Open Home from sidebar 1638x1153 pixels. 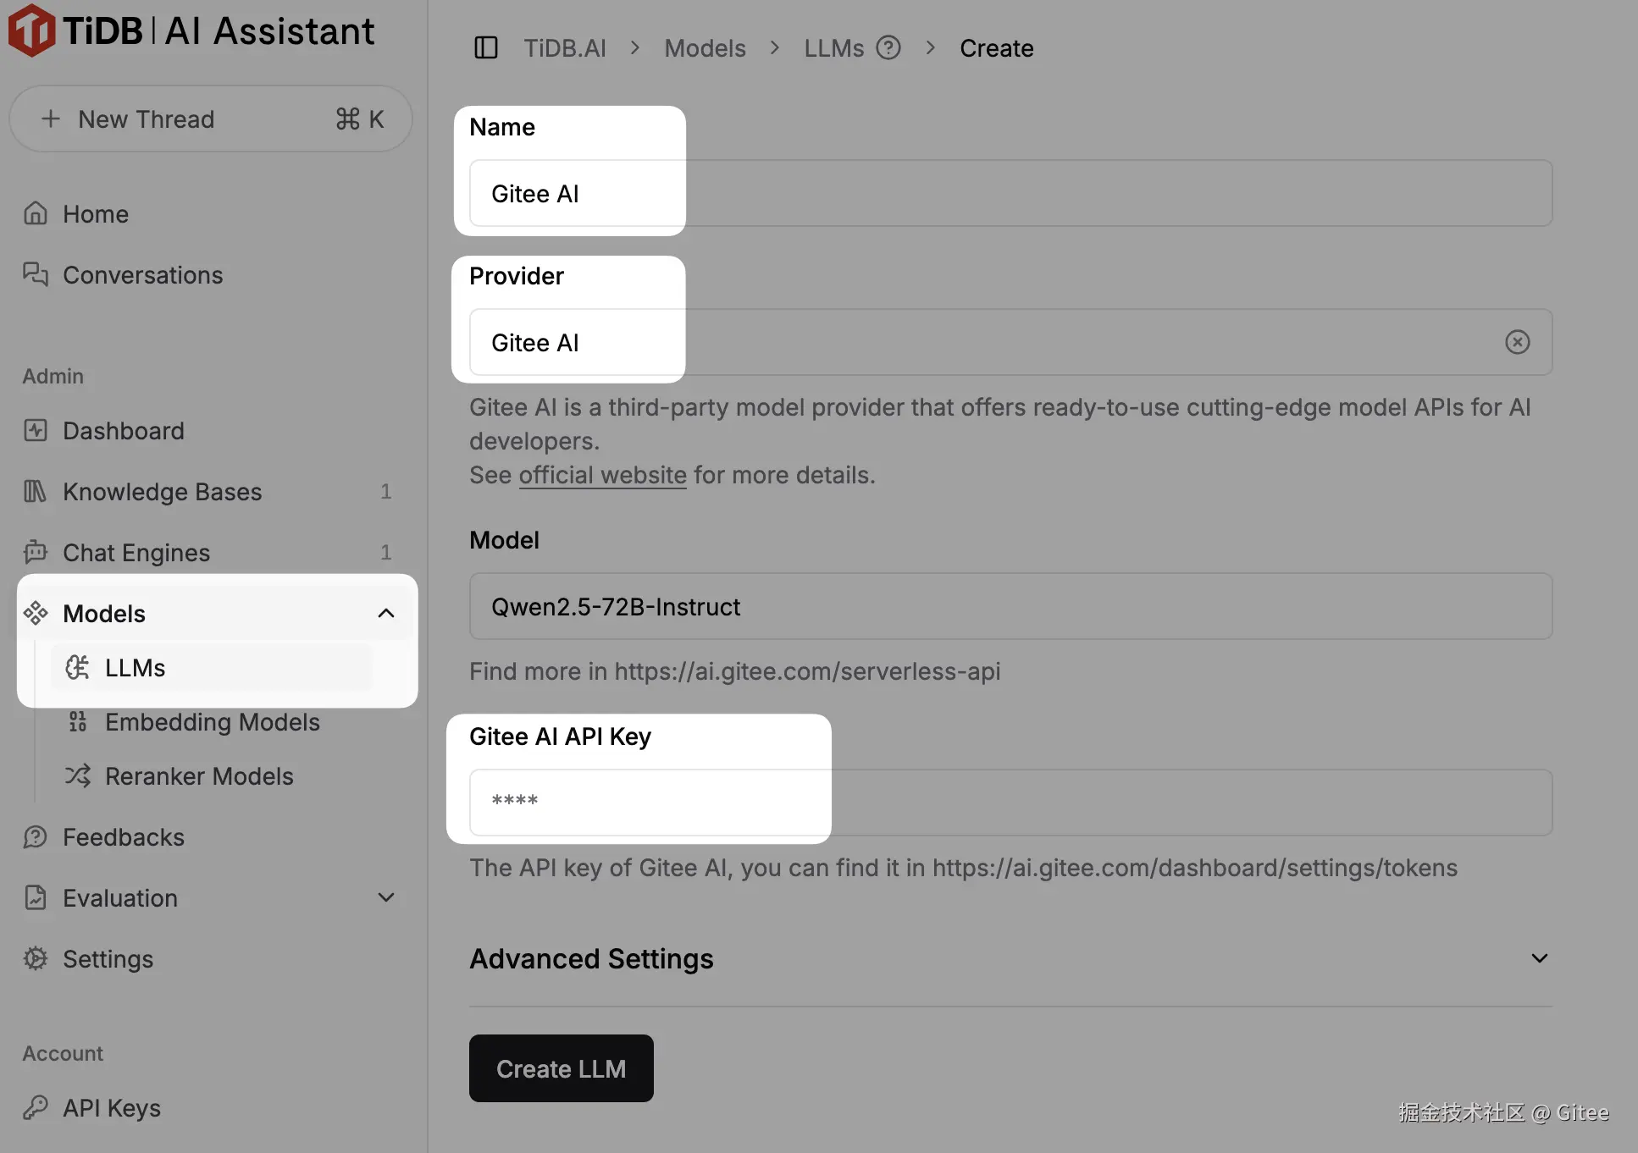coord(95,214)
